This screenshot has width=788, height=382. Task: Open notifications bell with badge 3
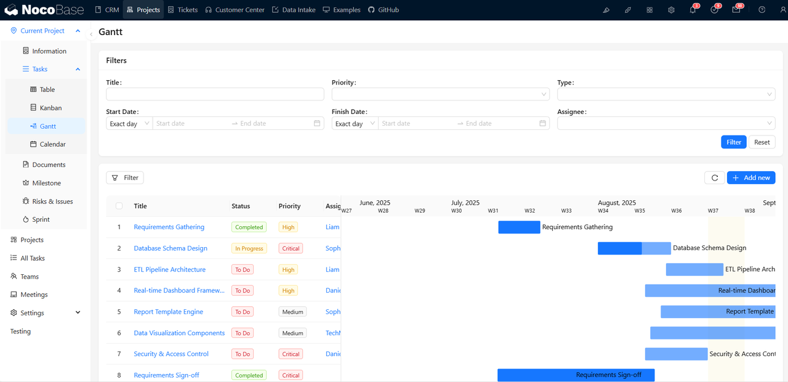coord(693,9)
